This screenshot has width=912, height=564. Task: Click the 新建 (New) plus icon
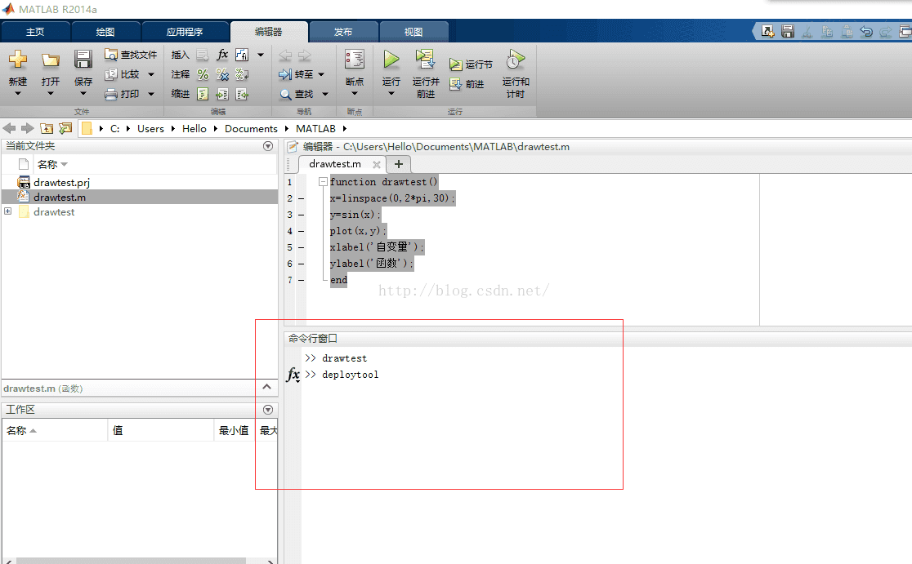point(17,60)
